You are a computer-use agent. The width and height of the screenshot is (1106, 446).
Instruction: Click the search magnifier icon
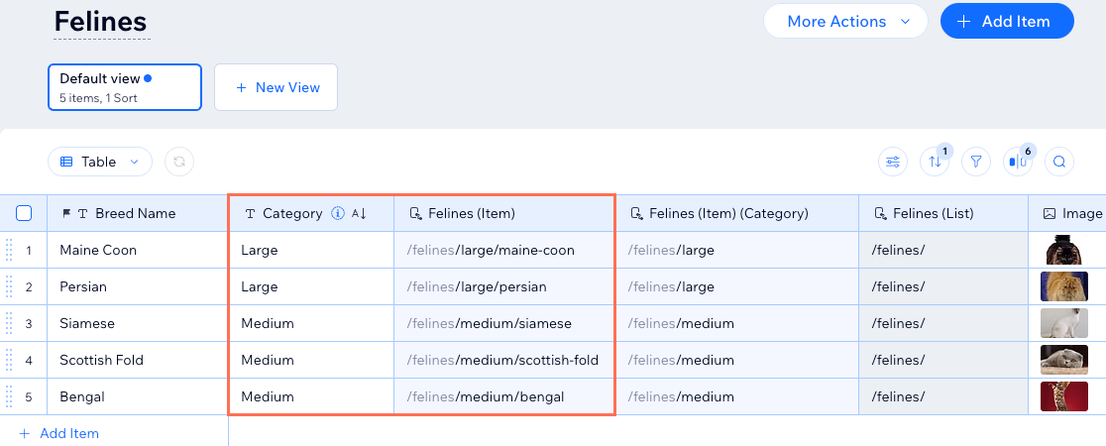click(1059, 162)
